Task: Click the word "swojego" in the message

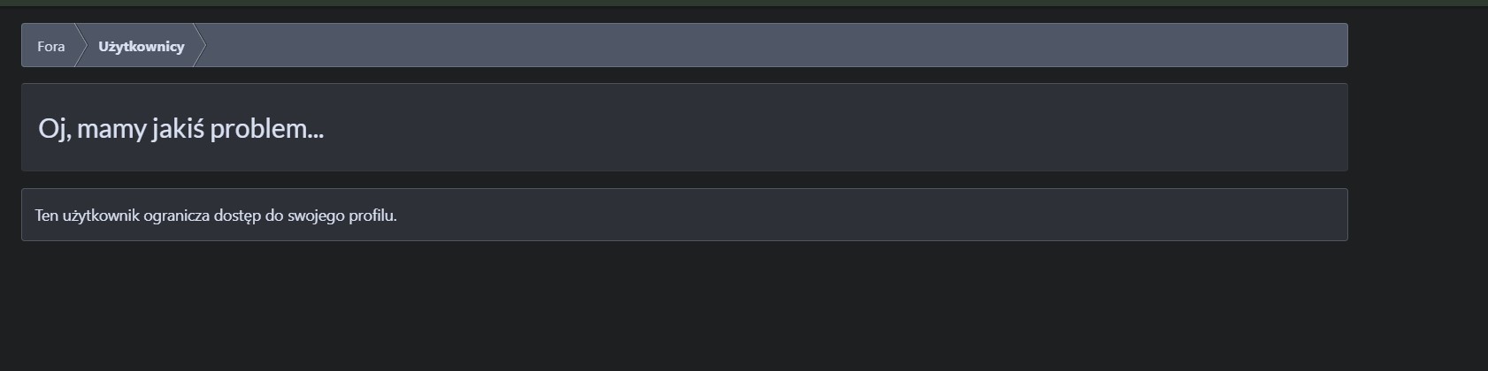Action: (316, 216)
